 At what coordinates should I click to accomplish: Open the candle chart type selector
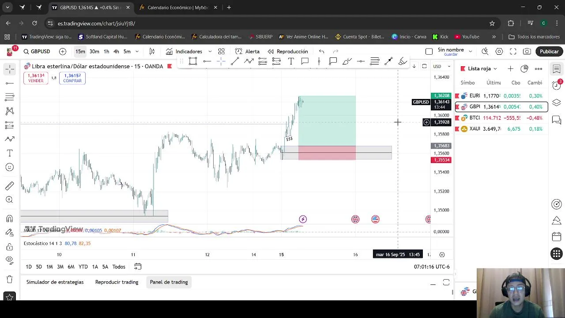(152, 52)
